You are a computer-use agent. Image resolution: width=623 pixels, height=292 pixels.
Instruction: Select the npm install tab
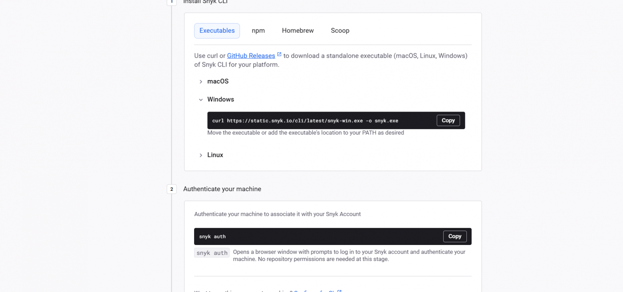(x=258, y=31)
